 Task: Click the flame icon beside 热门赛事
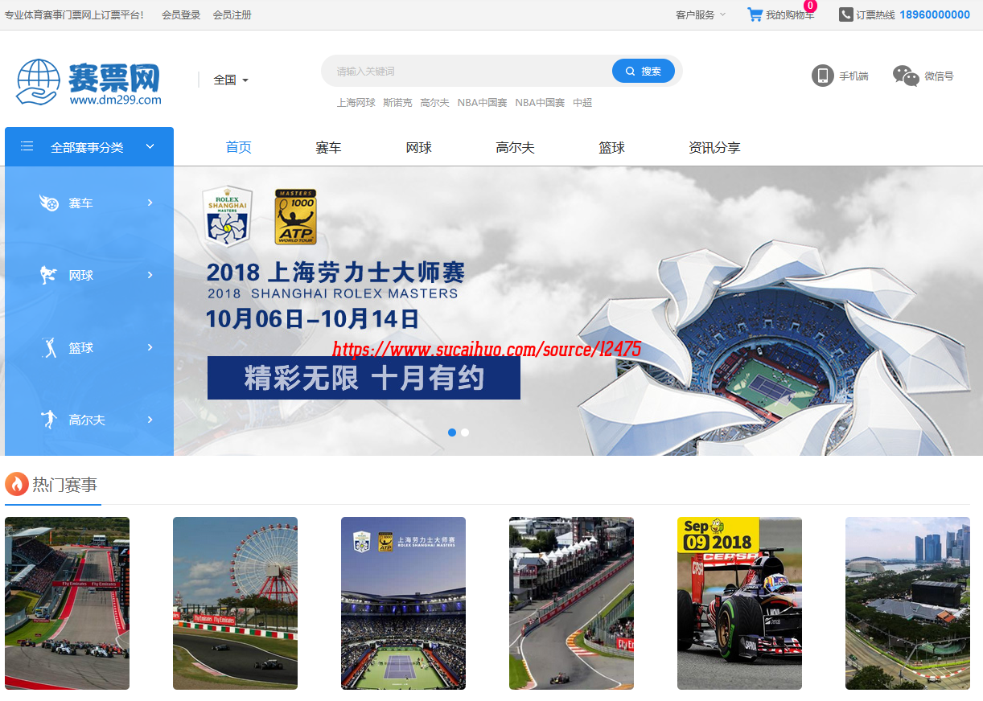coord(17,485)
